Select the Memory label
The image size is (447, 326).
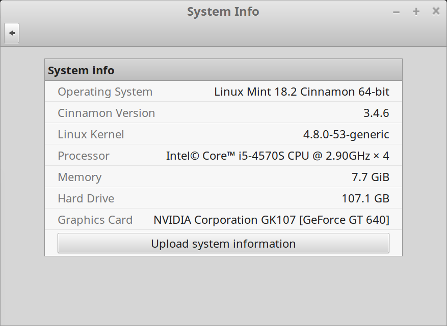pyautogui.click(x=80, y=177)
